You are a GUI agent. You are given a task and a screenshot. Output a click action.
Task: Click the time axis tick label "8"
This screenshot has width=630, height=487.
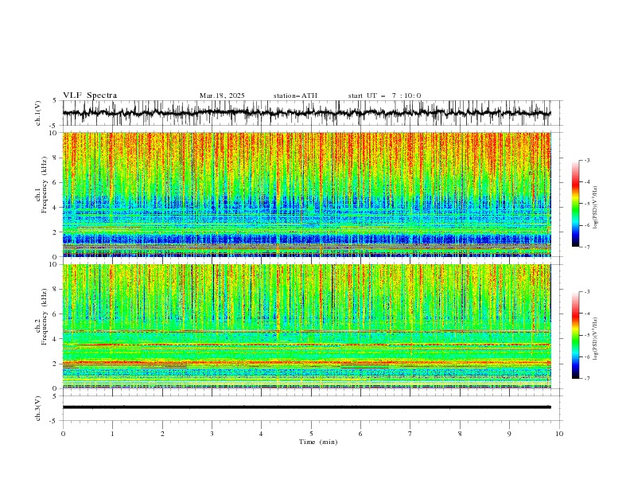460,434
